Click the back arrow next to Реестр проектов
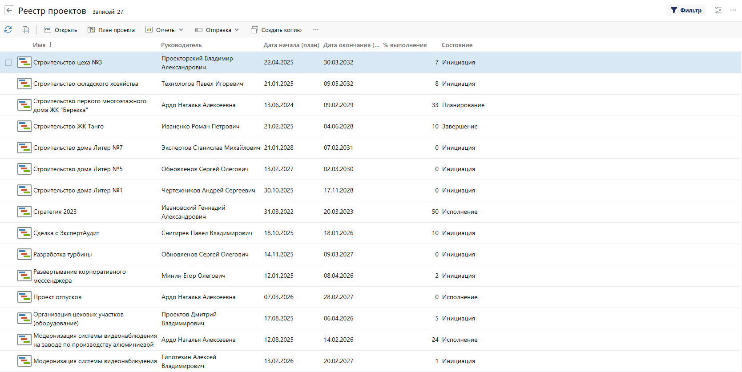Image resolution: width=742 pixels, height=372 pixels. [9, 10]
